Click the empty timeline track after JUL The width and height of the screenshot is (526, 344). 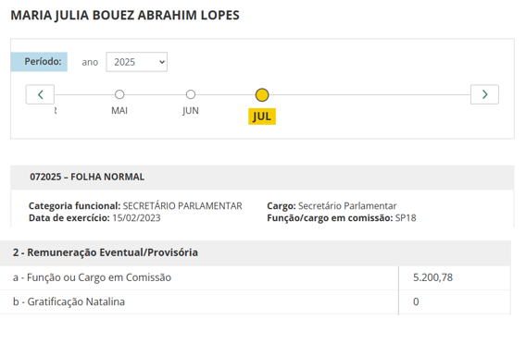(x=369, y=95)
